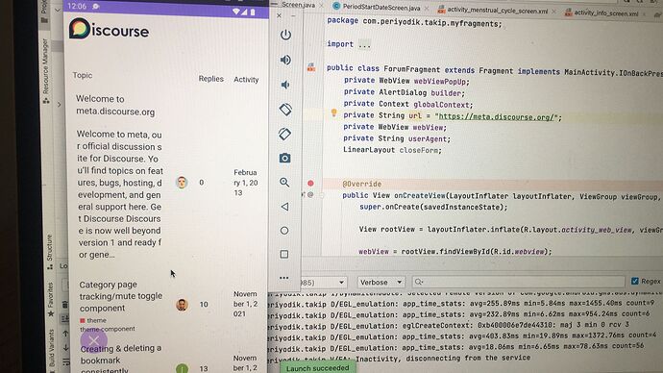
Task: Open avatar on Welcome topic row
Action: pos(182,183)
